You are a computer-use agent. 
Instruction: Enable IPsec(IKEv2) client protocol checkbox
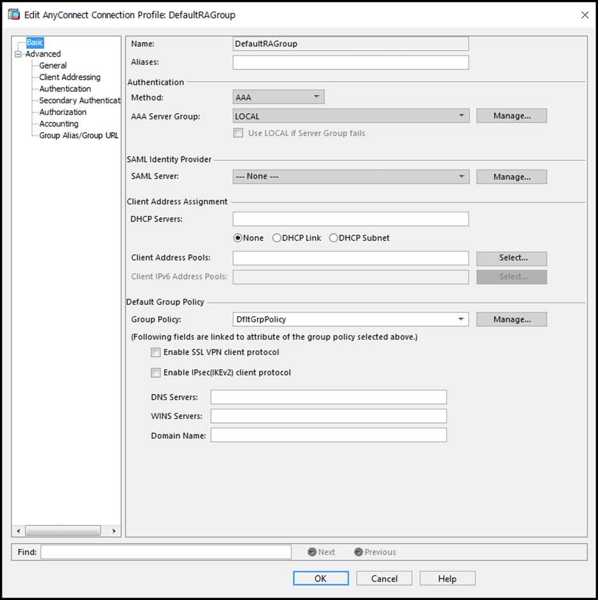[156, 373]
